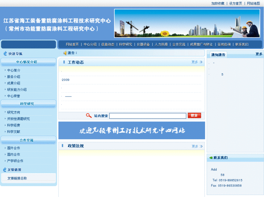Open the 网站首页 navigation item
This screenshot has height=197, width=264.
tap(72, 44)
